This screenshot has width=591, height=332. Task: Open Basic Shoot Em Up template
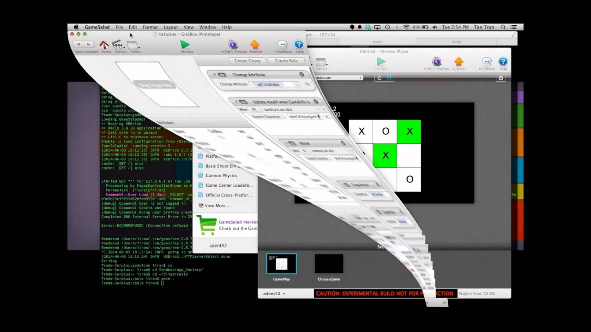(x=223, y=166)
